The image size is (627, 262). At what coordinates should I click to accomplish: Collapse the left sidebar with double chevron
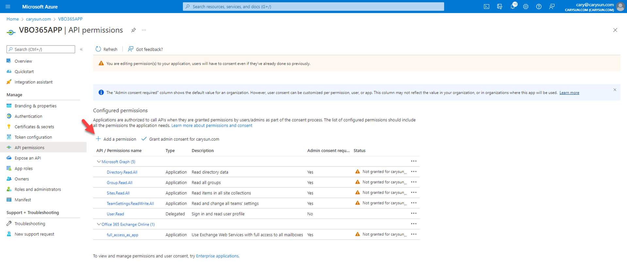coord(81,49)
